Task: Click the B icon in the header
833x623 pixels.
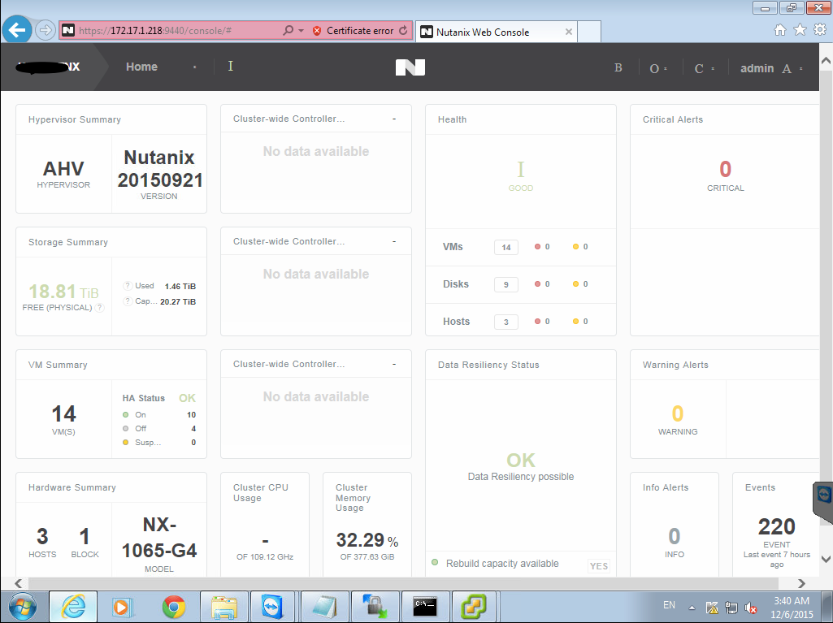Action: [x=618, y=68]
